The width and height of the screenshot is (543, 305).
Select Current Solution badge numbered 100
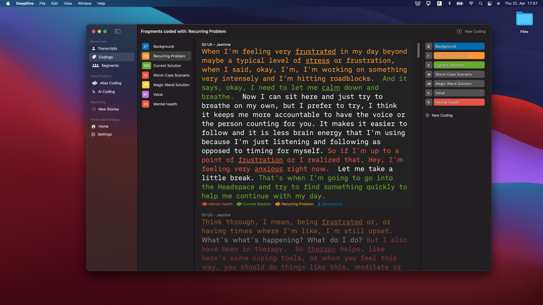tap(146, 66)
